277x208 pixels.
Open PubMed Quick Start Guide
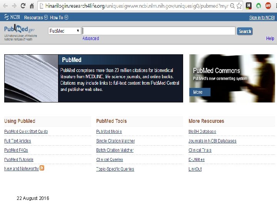click(x=26, y=131)
